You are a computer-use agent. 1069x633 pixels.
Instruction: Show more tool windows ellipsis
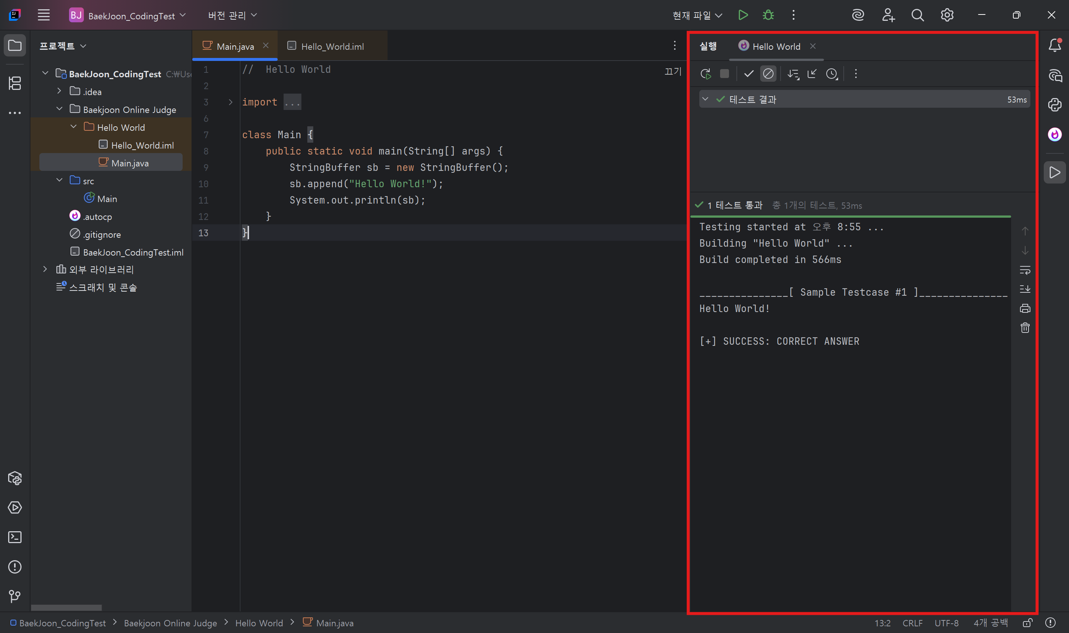(15, 113)
